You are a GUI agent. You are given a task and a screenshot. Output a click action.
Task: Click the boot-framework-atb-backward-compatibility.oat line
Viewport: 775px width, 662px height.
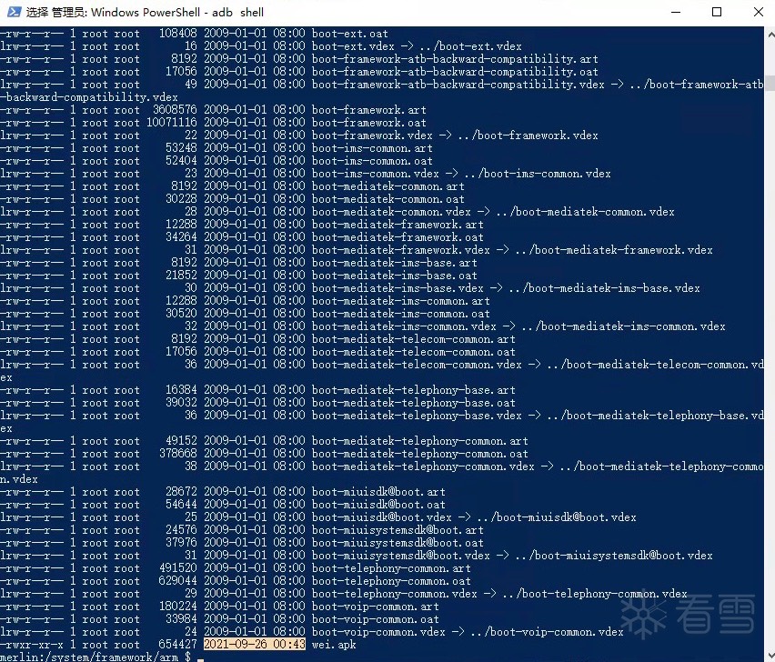click(455, 72)
